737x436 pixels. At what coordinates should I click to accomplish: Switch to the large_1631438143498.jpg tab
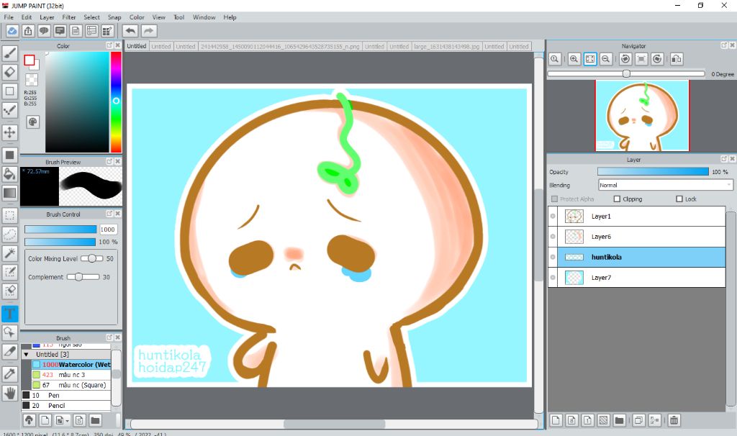point(446,47)
